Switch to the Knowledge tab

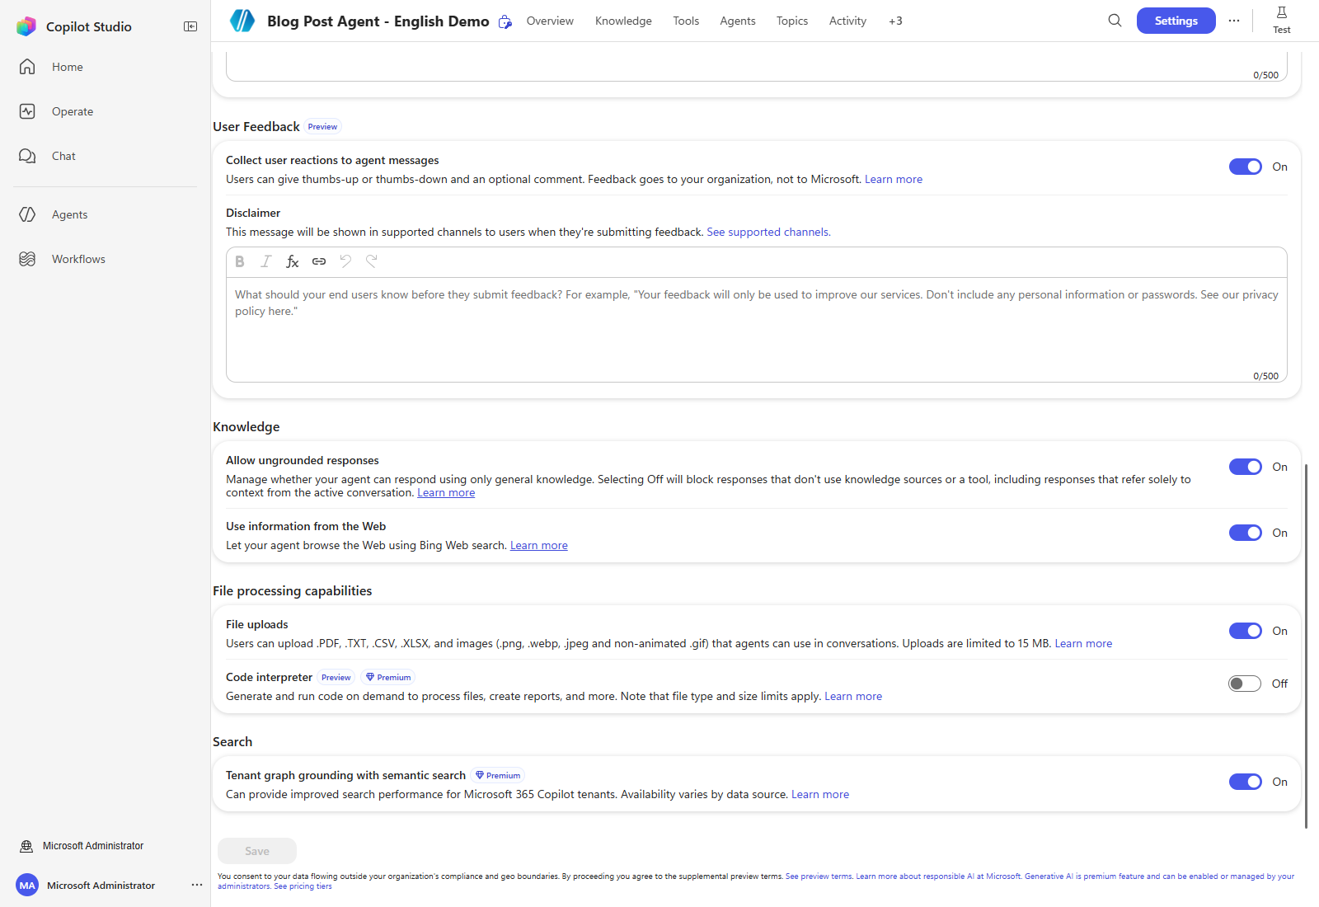(623, 21)
